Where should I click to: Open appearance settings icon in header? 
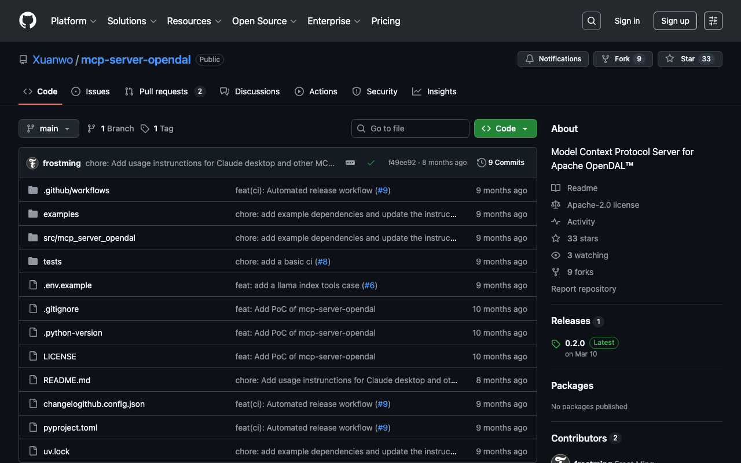713,21
